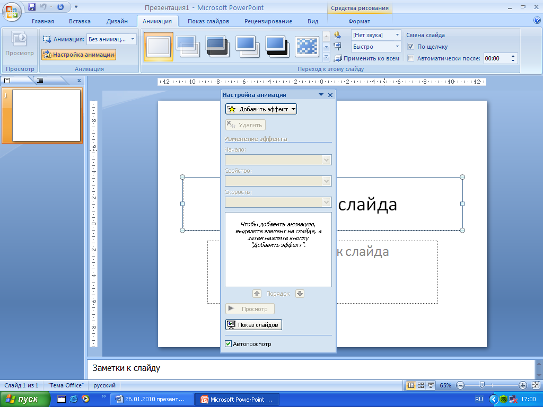Open PowerPoint Help question mark icon

[x=537, y=21]
